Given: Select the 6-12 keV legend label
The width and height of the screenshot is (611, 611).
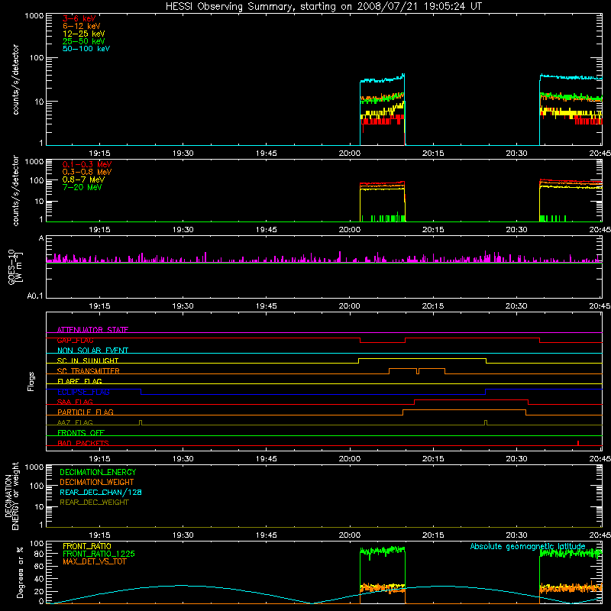Looking at the screenshot, I should 82,26.
